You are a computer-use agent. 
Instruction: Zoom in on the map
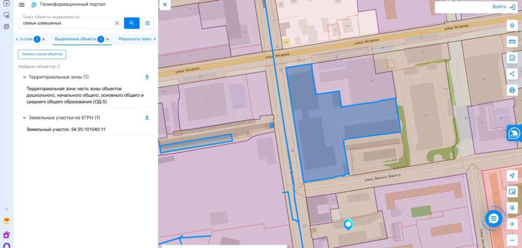coord(512,224)
